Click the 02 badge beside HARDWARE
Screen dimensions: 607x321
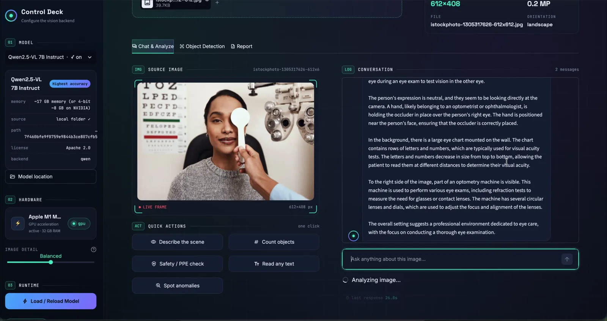10,200
